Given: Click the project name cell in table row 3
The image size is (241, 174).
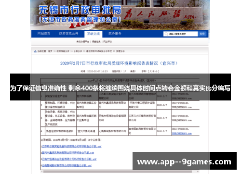Looking at the screenshot, I should coord(60,118).
